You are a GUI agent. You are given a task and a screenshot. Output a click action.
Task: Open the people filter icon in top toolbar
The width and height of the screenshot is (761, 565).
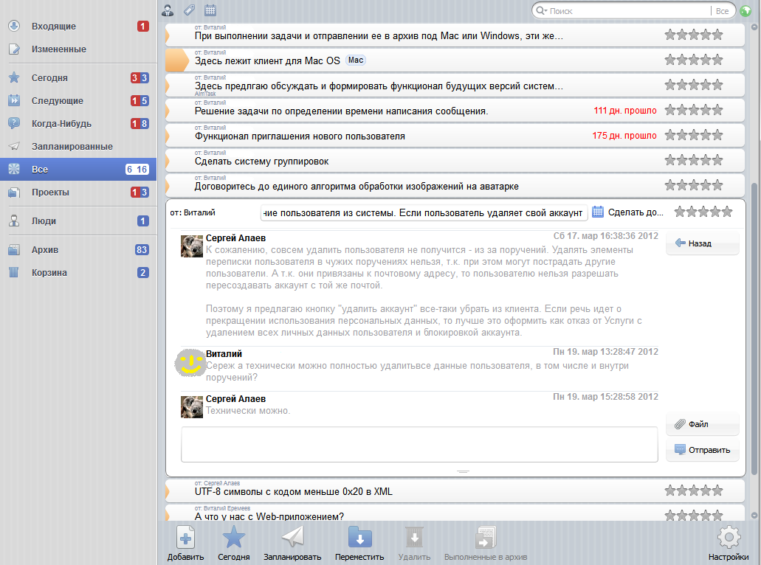point(168,10)
